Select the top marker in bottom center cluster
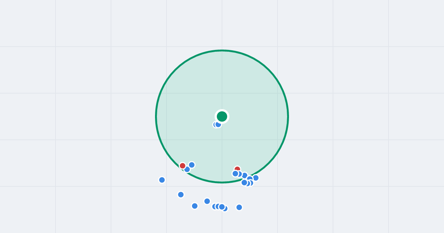The width and height of the screenshot is (444, 233). (222, 207)
